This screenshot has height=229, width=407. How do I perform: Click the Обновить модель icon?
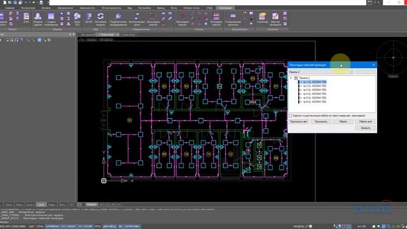tap(100, 19)
